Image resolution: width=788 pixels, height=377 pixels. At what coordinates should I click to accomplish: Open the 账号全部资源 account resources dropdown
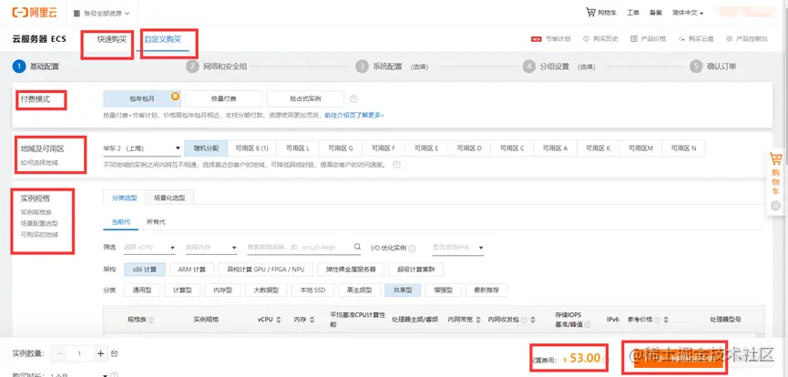point(102,14)
